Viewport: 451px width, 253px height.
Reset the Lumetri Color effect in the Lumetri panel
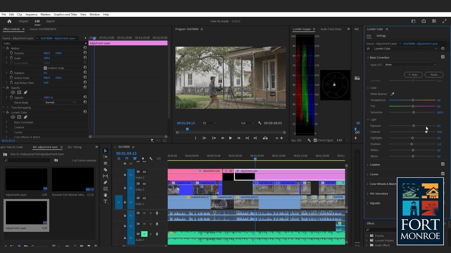[443, 49]
